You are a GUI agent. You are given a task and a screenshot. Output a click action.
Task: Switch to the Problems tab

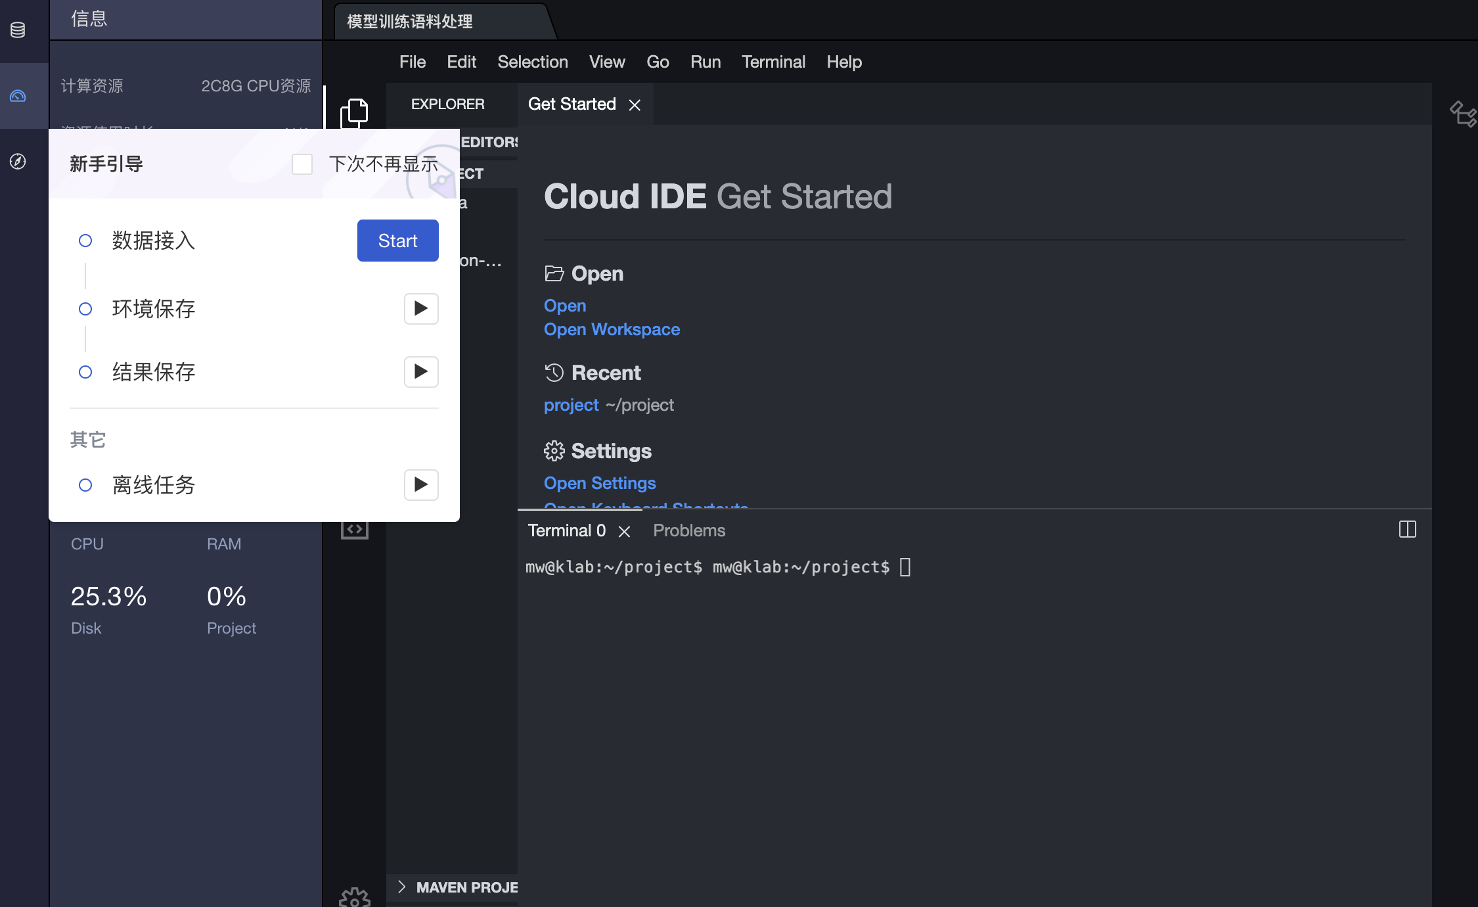click(689, 530)
